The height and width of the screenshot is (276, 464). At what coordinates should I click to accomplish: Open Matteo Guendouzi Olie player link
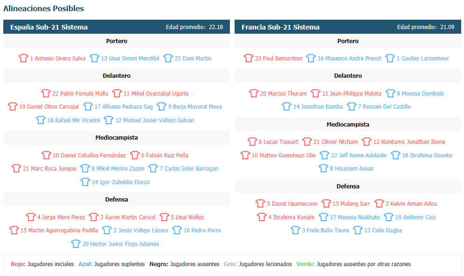(283, 155)
